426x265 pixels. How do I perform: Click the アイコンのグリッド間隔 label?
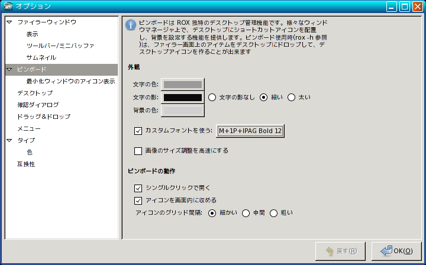click(169, 212)
